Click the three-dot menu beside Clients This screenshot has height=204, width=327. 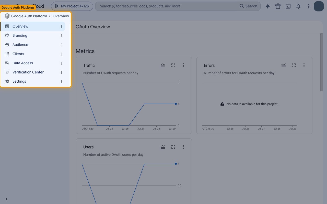tap(61, 54)
